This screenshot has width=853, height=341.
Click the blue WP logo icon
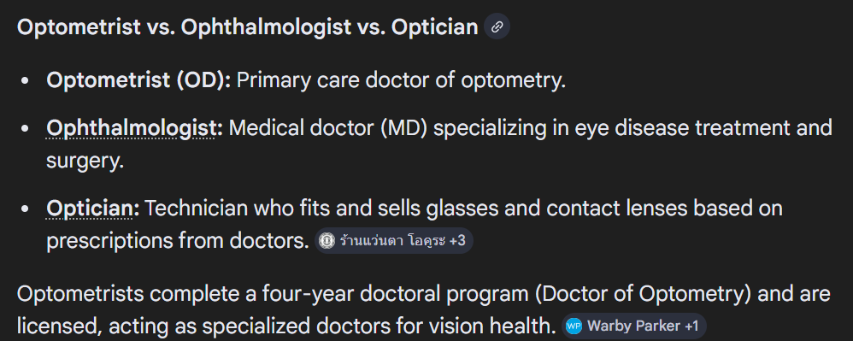tap(574, 326)
